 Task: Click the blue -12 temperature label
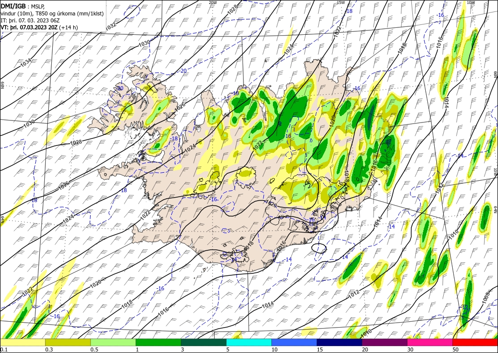point(465,307)
